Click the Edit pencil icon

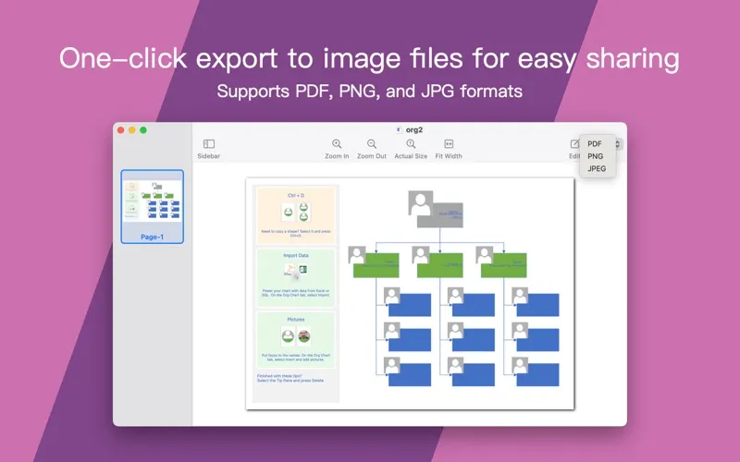[x=574, y=144]
